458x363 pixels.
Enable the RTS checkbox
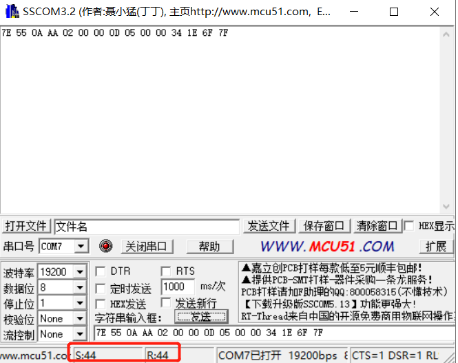166,271
